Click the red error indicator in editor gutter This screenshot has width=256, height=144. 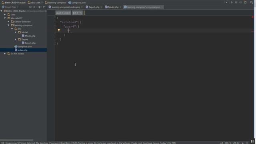click(252, 17)
